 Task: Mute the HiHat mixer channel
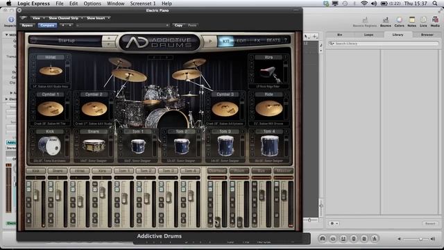click(73, 199)
